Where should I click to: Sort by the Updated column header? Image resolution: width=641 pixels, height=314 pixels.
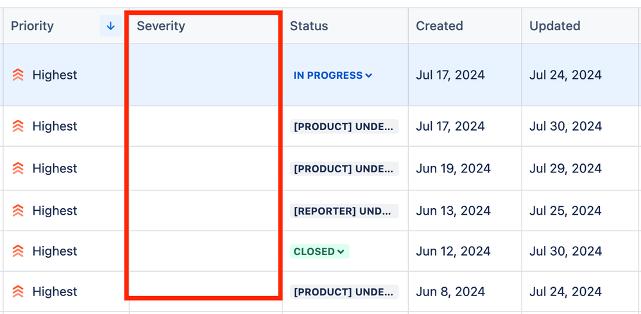click(x=555, y=26)
